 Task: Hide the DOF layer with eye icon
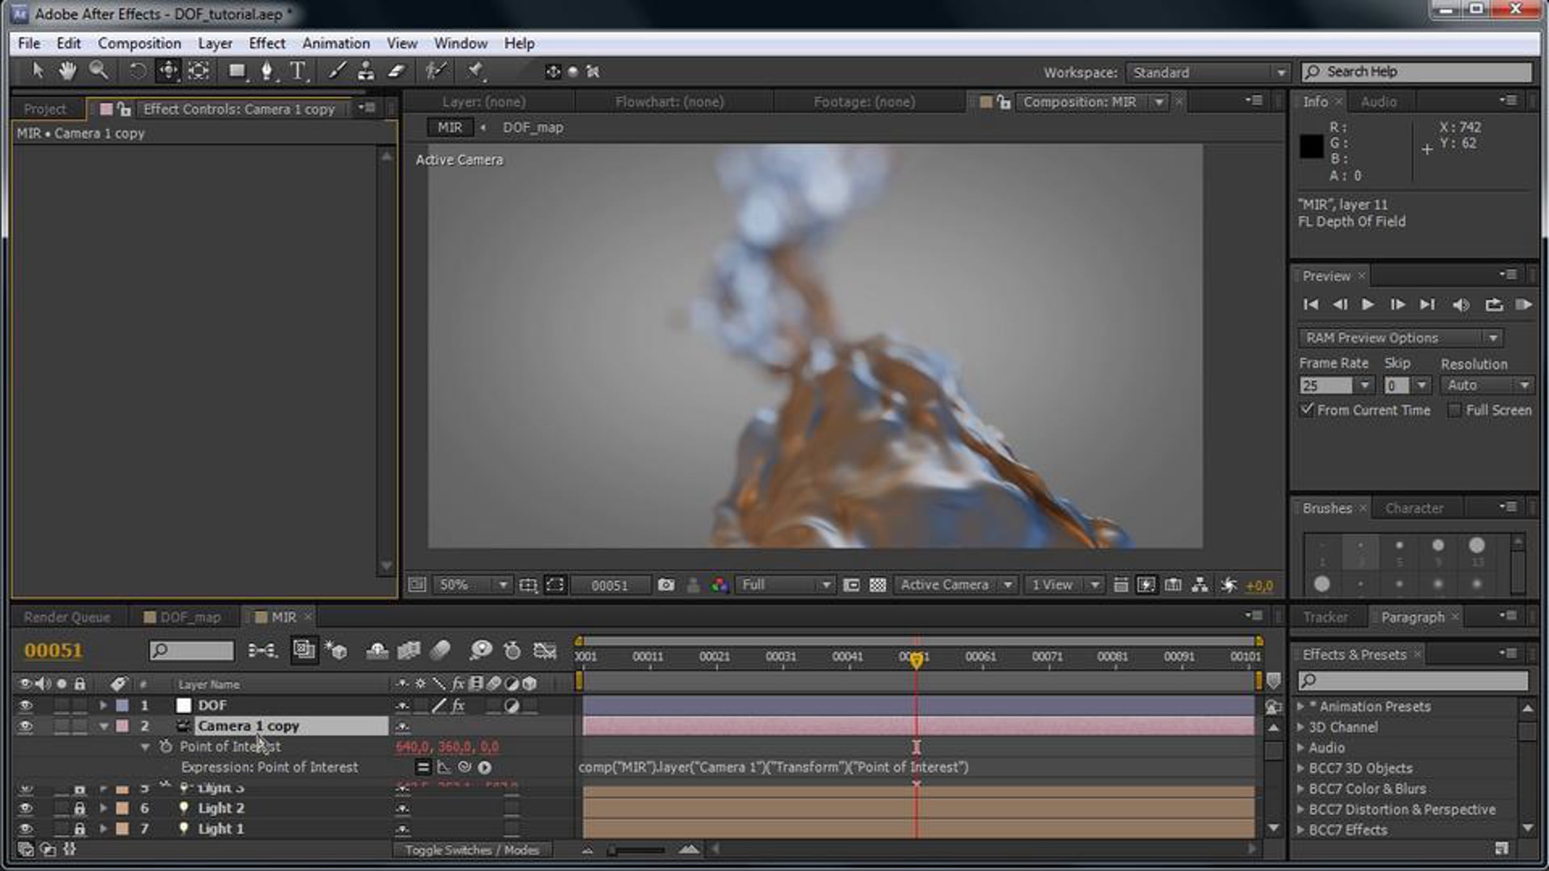(25, 706)
